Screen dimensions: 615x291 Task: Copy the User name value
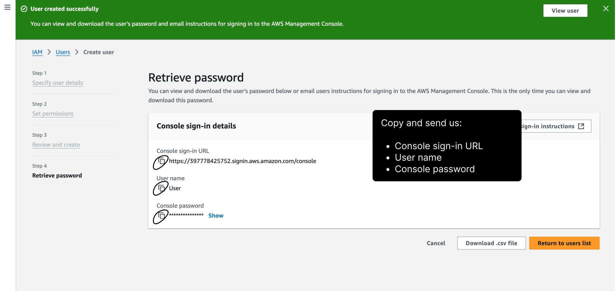[x=162, y=188]
